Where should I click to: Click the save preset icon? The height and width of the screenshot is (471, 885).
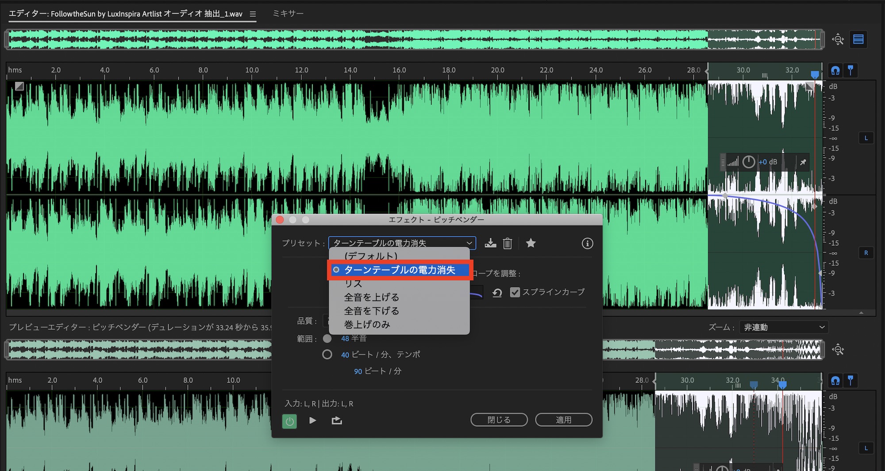pos(490,243)
